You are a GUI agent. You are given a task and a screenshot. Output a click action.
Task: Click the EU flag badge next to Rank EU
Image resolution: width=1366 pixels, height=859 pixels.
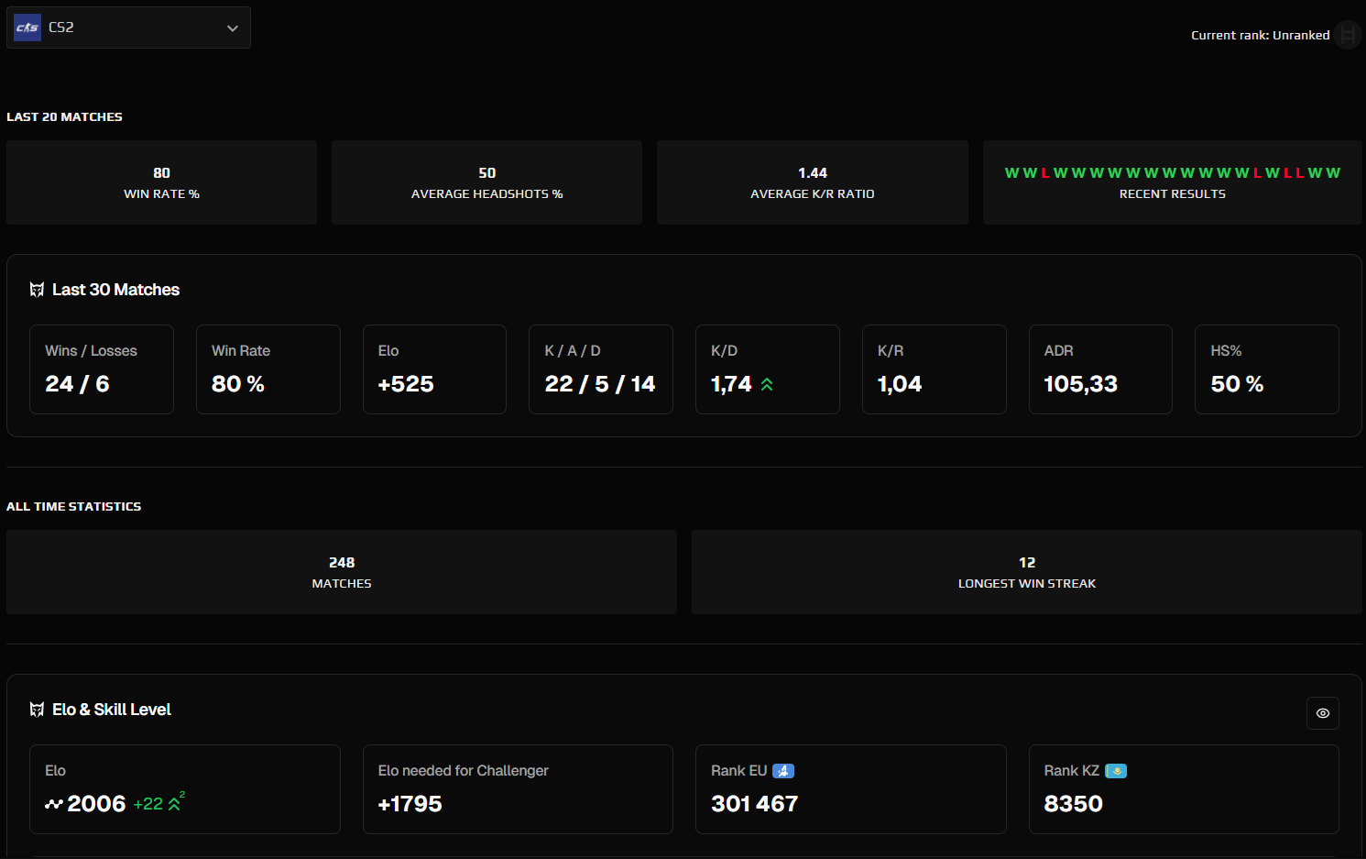(784, 771)
